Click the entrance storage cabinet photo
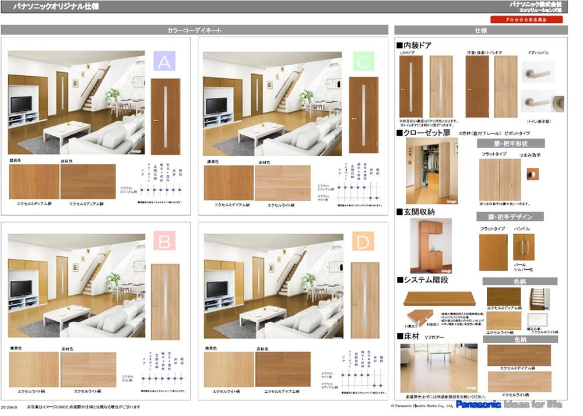 point(430,246)
